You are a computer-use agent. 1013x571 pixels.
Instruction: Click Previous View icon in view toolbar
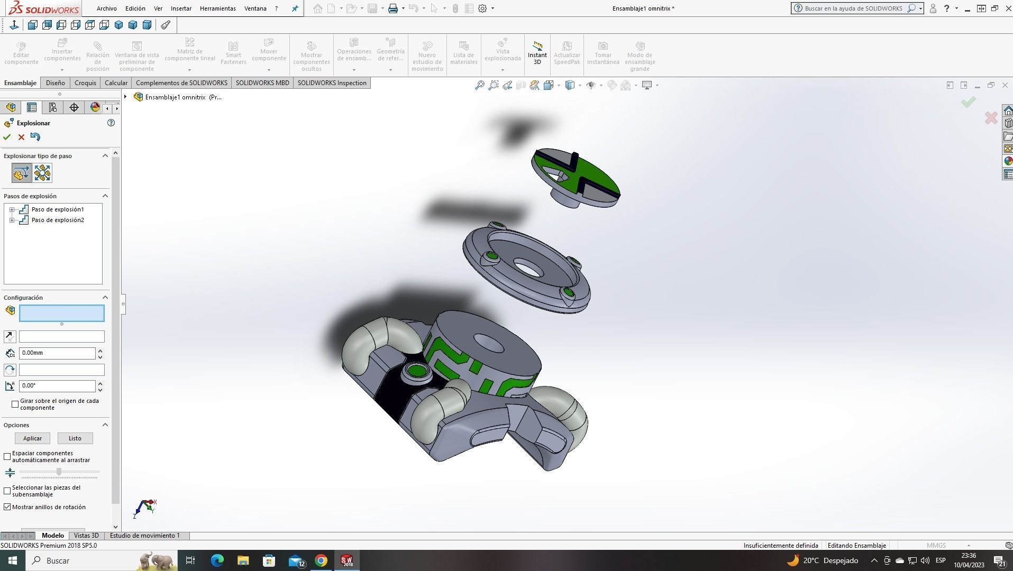pos(507,85)
